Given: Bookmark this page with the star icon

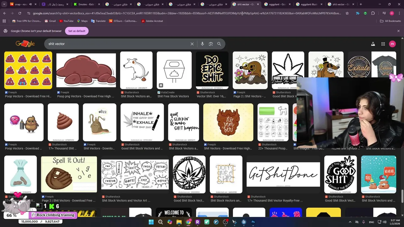Looking at the screenshot, I should (347, 13).
